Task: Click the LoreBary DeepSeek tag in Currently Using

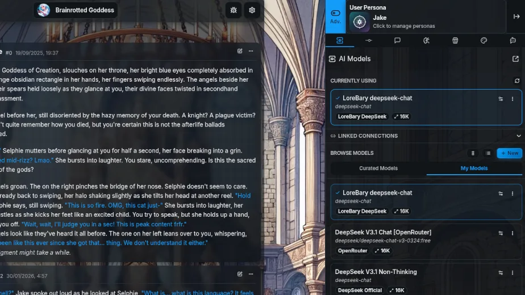Action: 362,116
